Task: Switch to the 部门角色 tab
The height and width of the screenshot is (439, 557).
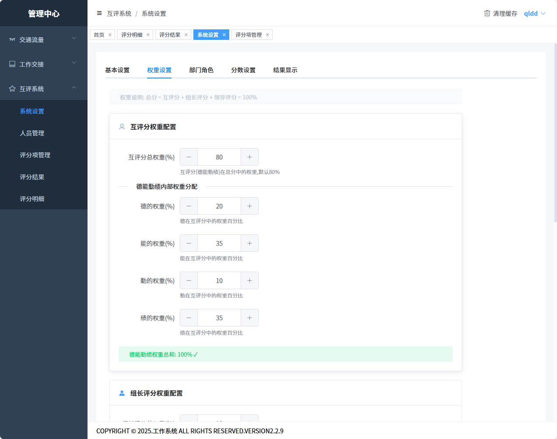Action: (x=201, y=70)
